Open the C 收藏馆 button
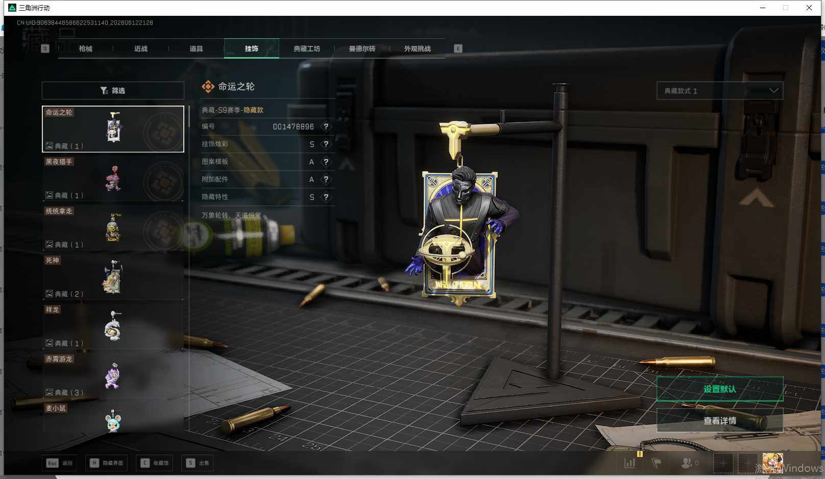The height and width of the screenshot is (479, 825). [155, 463]
